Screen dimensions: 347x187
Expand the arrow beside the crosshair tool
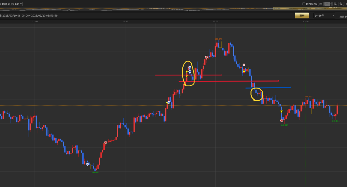(x=330, y=4)
